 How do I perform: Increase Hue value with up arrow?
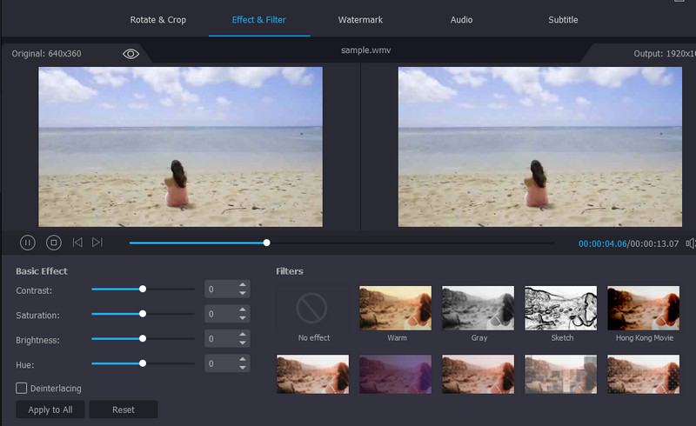[243, 359]
